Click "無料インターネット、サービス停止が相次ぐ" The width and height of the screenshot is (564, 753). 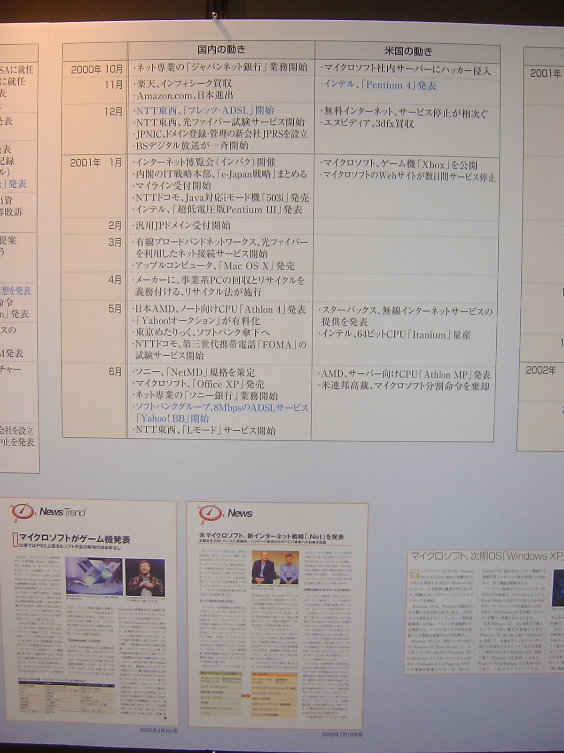(404, 113)
